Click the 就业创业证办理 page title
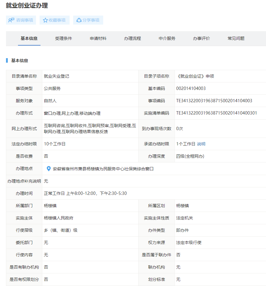Image resolution: width=266 pixels, height=286 pixels. 27,5
